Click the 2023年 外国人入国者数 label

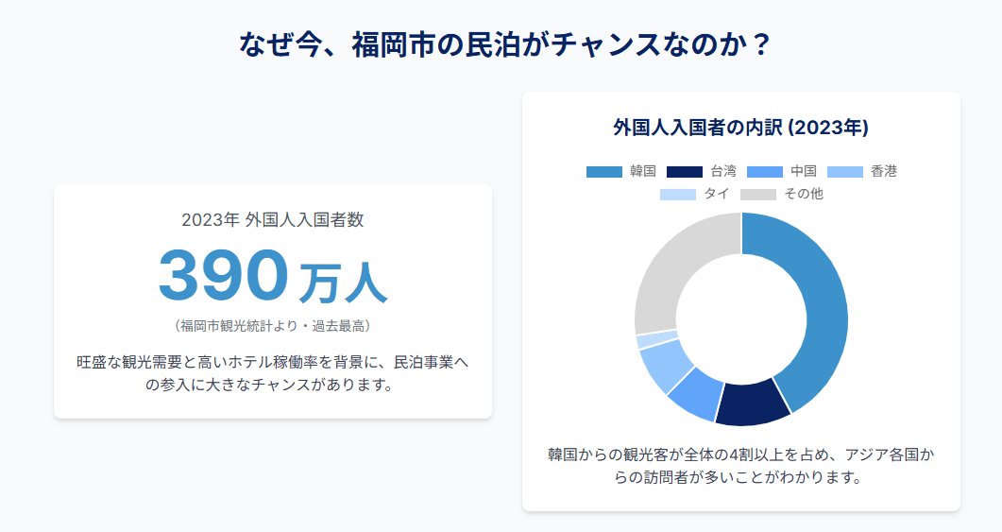[x=273, y=220]
